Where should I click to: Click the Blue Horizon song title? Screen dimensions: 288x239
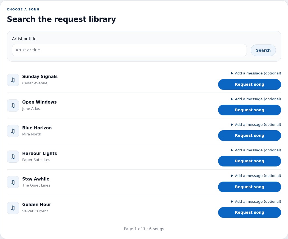tap(37, 128)
